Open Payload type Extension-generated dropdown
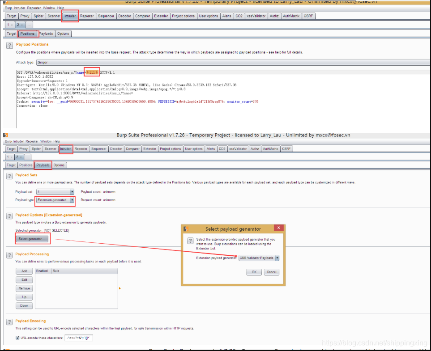 (x=55, y=200)
